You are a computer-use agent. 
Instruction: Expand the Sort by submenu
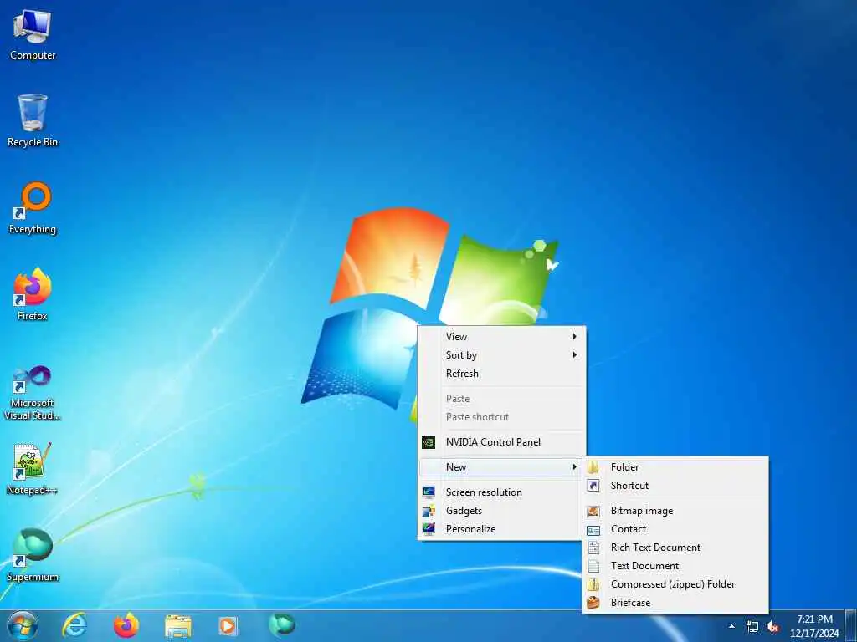click(501, 354)
